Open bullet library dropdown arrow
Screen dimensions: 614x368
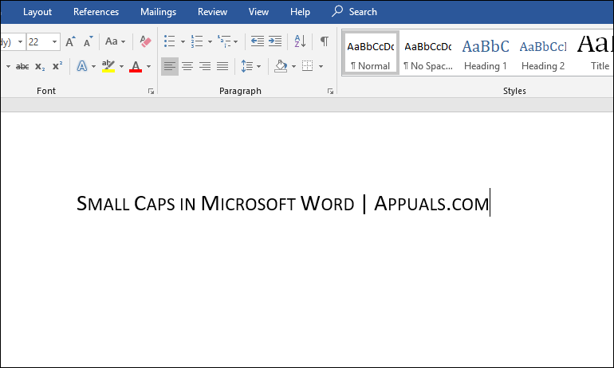pyautogui.click(x=183, y=41)
